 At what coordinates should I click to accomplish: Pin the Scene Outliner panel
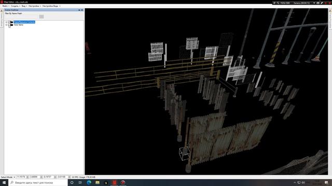pyautogui.click(x=79, y=10)
